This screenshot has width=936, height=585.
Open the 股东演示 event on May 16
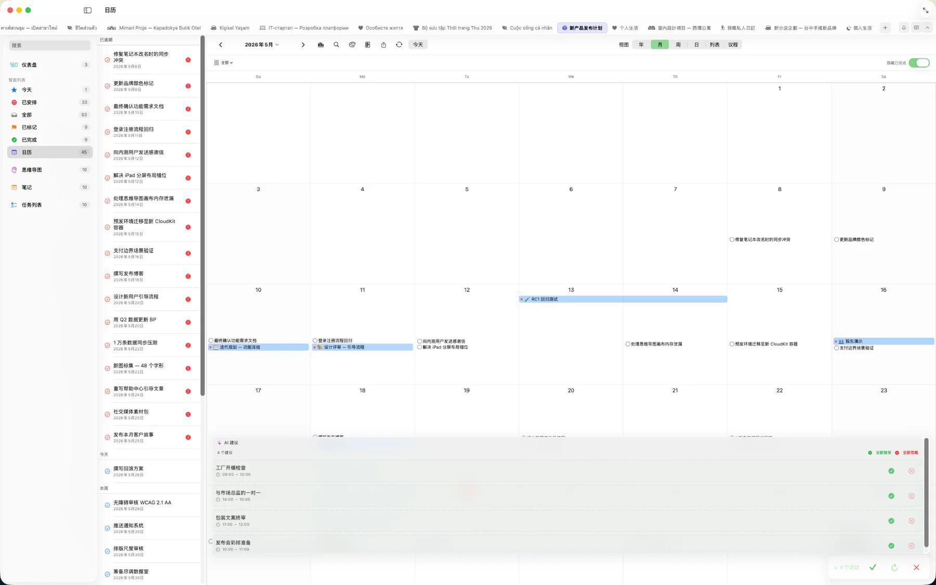point(883,342)
